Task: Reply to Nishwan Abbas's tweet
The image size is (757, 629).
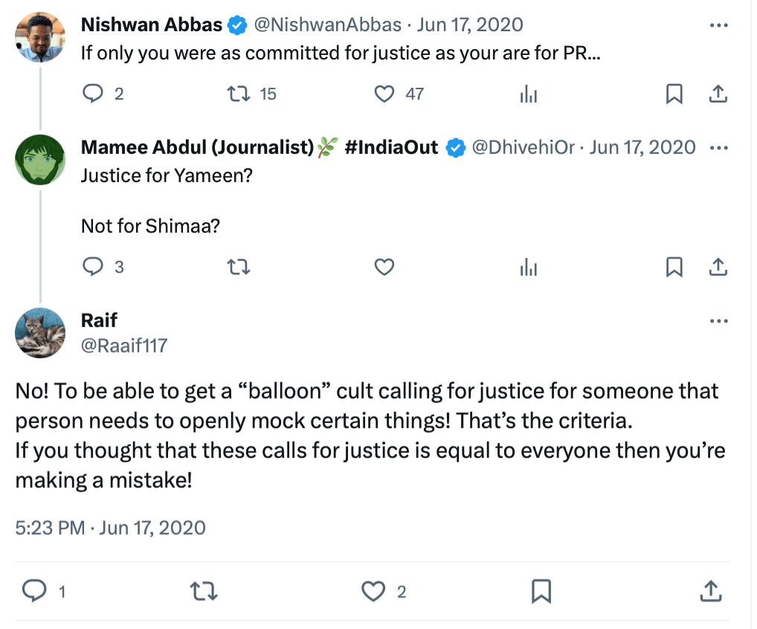Action: 92,94
